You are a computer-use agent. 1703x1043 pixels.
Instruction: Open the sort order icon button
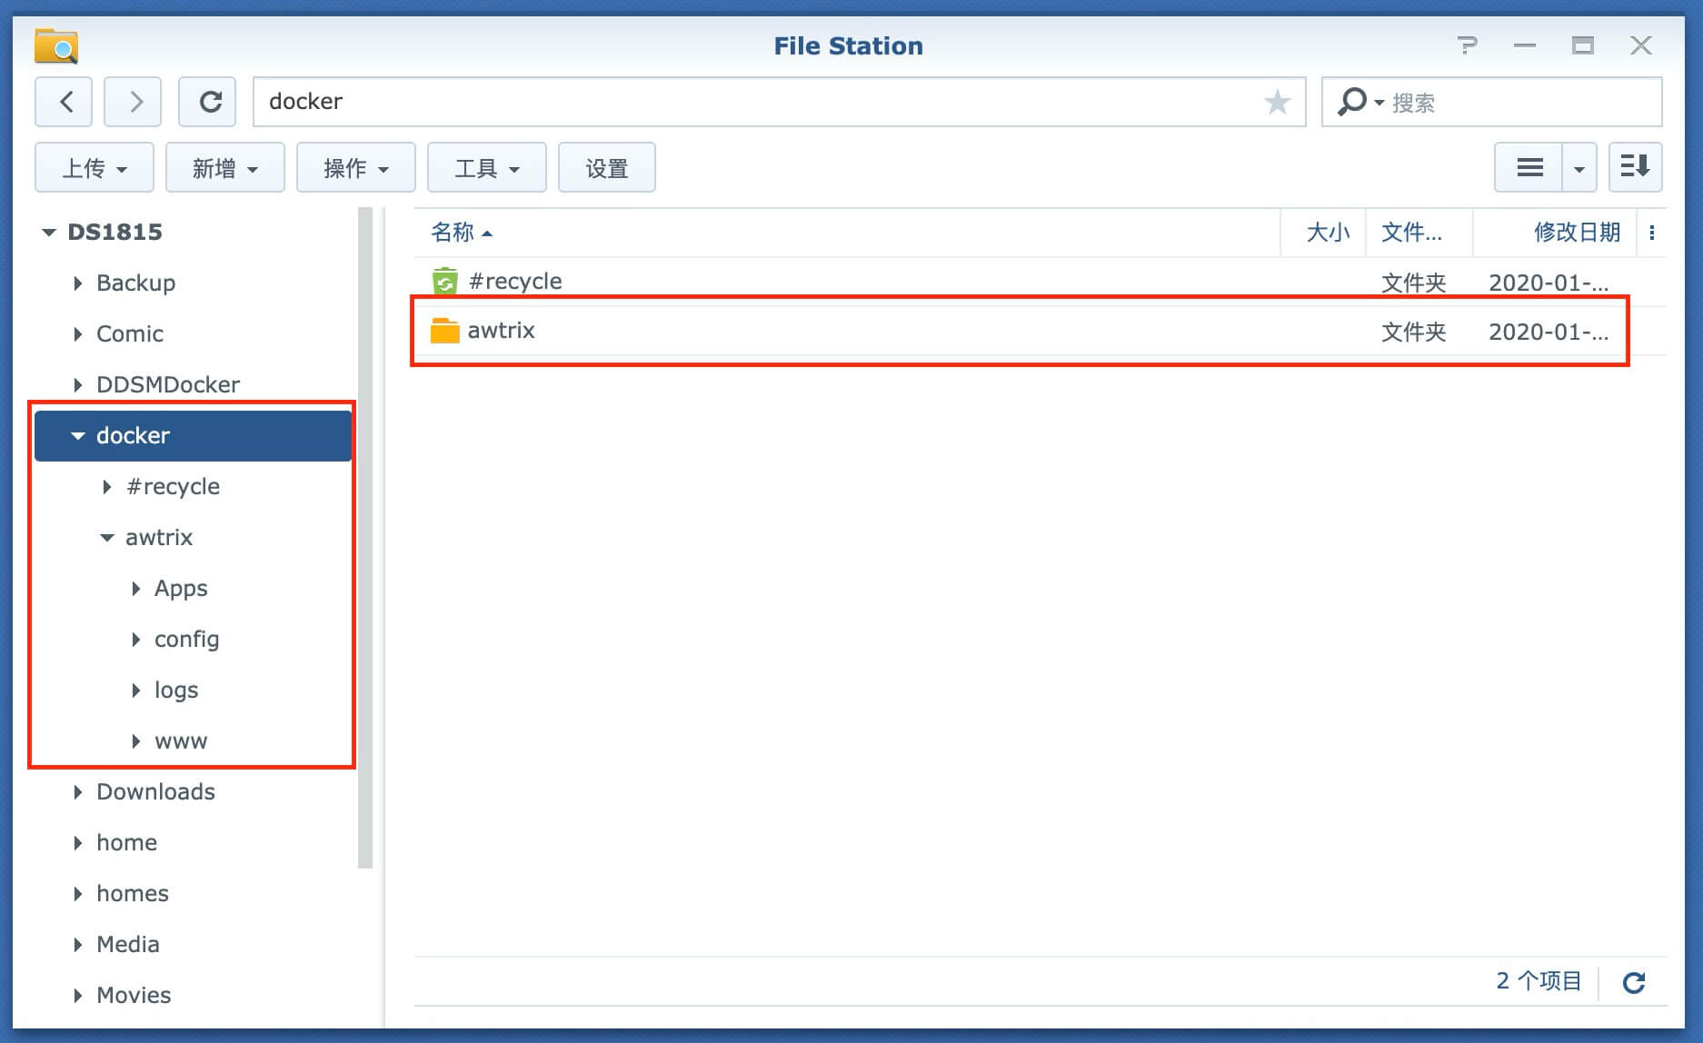click(x=1635, y=167)
